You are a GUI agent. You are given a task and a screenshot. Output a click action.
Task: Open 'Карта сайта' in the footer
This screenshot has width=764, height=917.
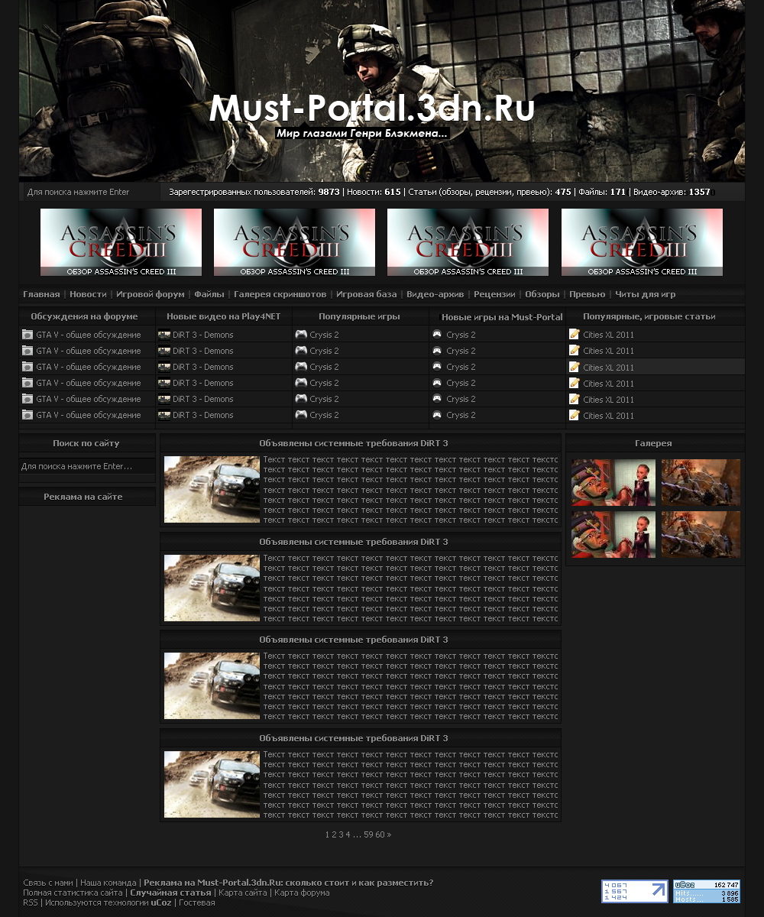click(243, 893)
